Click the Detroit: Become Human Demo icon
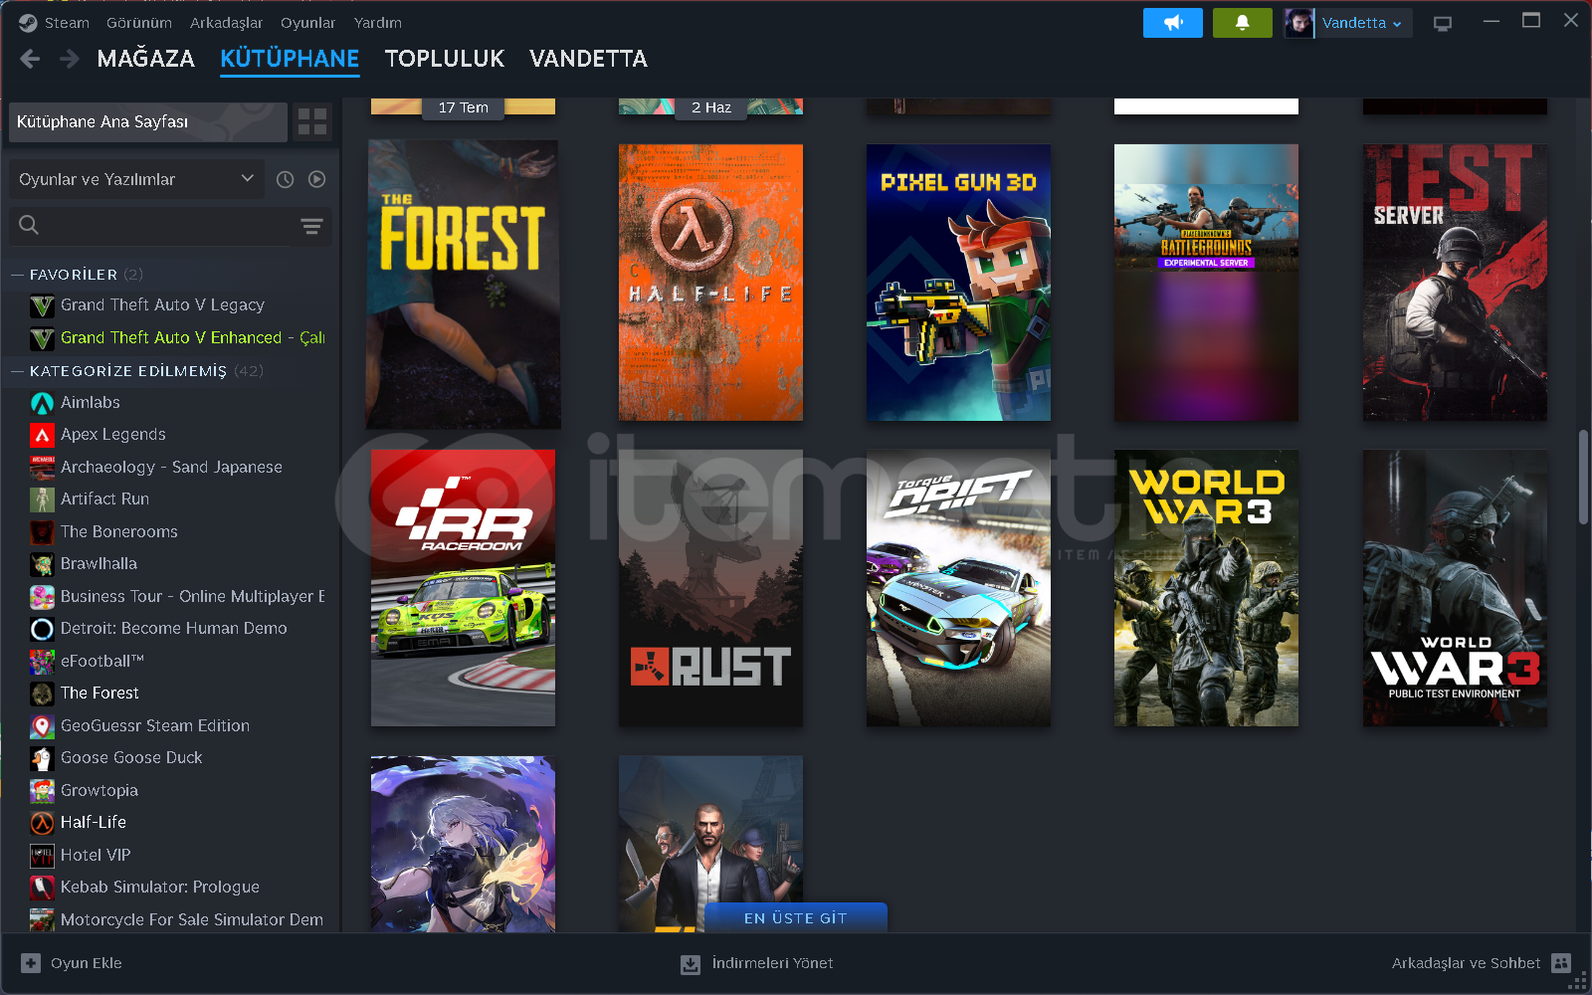The width and height of the screenshot is (1592, 995). (42, 629)
